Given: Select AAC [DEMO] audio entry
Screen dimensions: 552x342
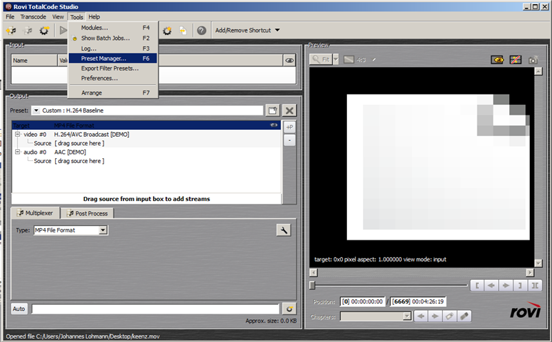Looking at the screenshot, I should [x=70, y=152].
